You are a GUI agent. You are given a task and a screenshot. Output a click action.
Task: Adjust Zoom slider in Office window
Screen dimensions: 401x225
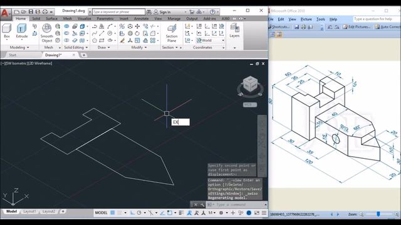(378, 214)
